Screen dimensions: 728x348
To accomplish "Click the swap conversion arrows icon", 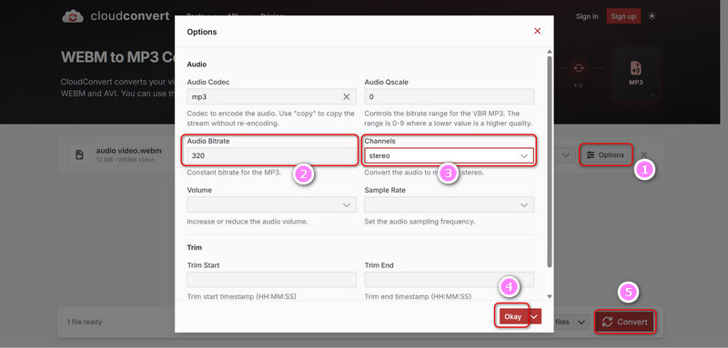I will 578,68.
